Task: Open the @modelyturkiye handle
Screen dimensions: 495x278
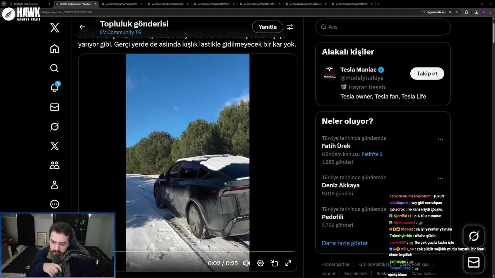Action: pyautogui.click(x=362, y=78)
